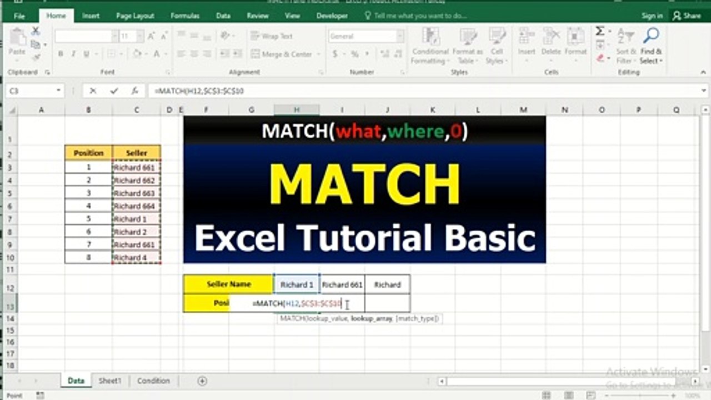This screenshot has height=400, width=711.
Task: Click the Borders icon in Font group
Action: point(112,54)
